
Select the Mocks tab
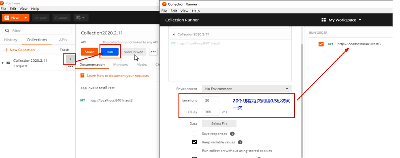coord(142,65)
